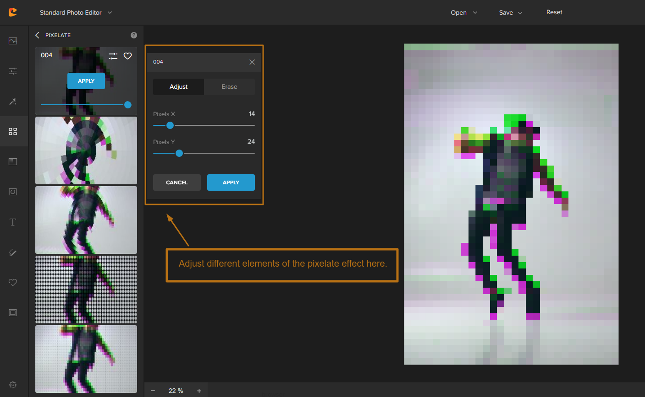Switch to the Erase tab
The width and height of the screenshot is (645, 397).
(x=229, y=87)
